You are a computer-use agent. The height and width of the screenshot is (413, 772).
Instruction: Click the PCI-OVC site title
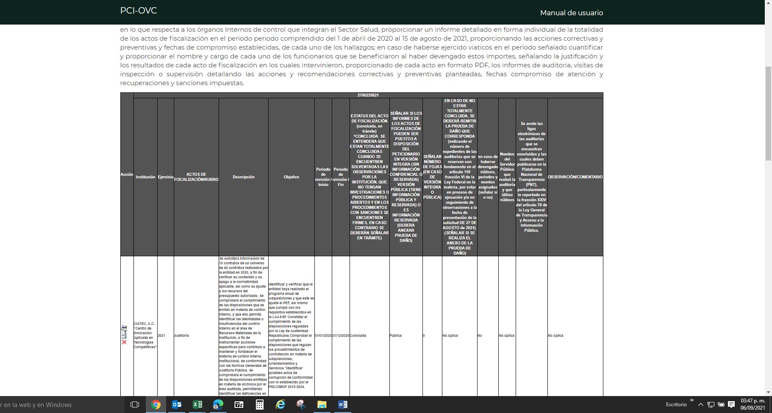click(x=139, y=11)
